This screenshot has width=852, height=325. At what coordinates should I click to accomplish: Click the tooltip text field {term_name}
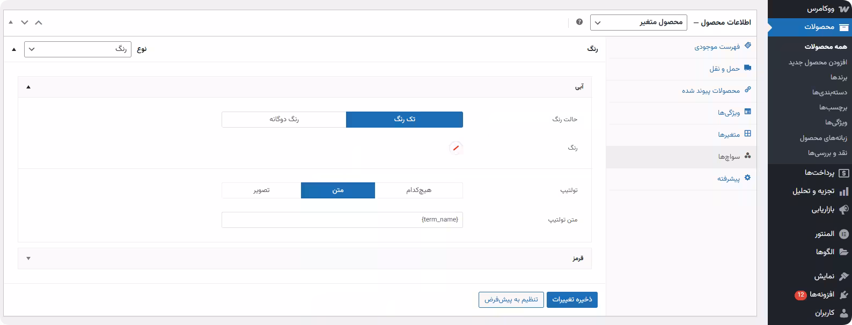(x=342, y=220)
